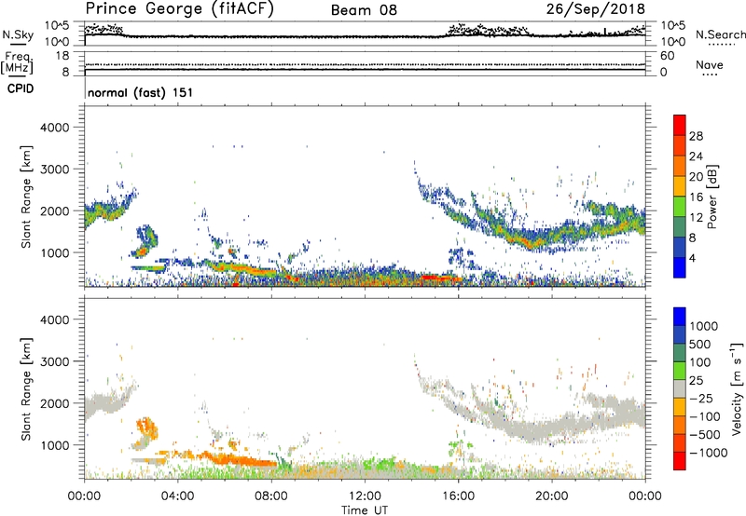
Task: Click the grey -25 to 25 velocity color bar segment
Action: click(x=680, y=388)
